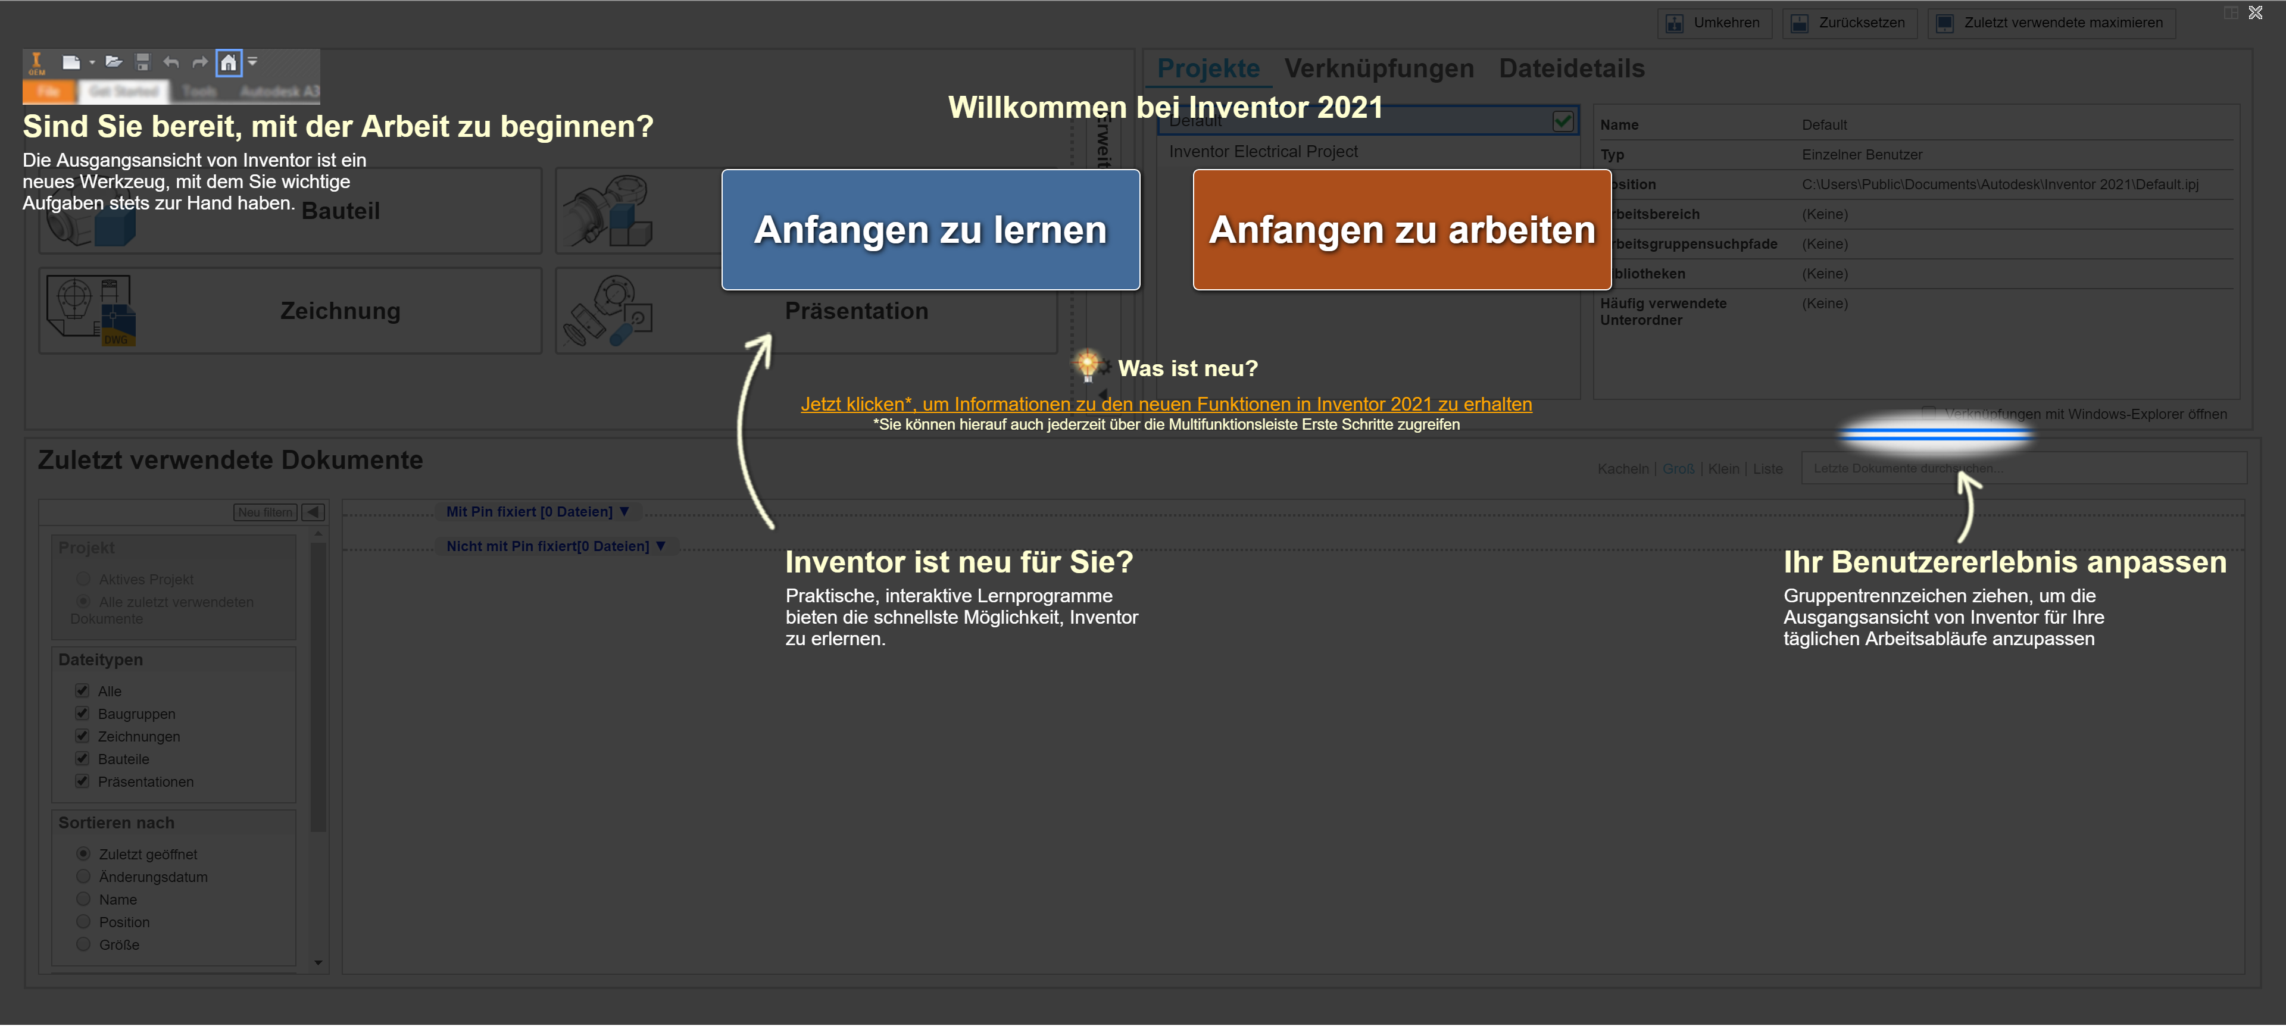Screen dimensions: 2286x1026
Task: Select Alle zuletzt verwendeten Dokumente radio button
Action: (x=83, y=601)
